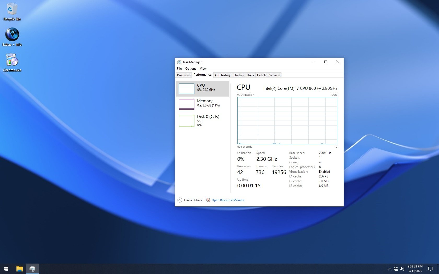
Task: Click the network globe tray icon
Action: 396,269
